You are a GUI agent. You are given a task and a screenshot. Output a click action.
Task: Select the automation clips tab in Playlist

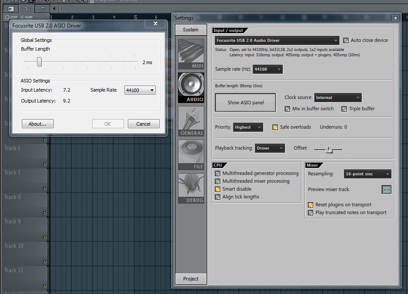(26, 9)
